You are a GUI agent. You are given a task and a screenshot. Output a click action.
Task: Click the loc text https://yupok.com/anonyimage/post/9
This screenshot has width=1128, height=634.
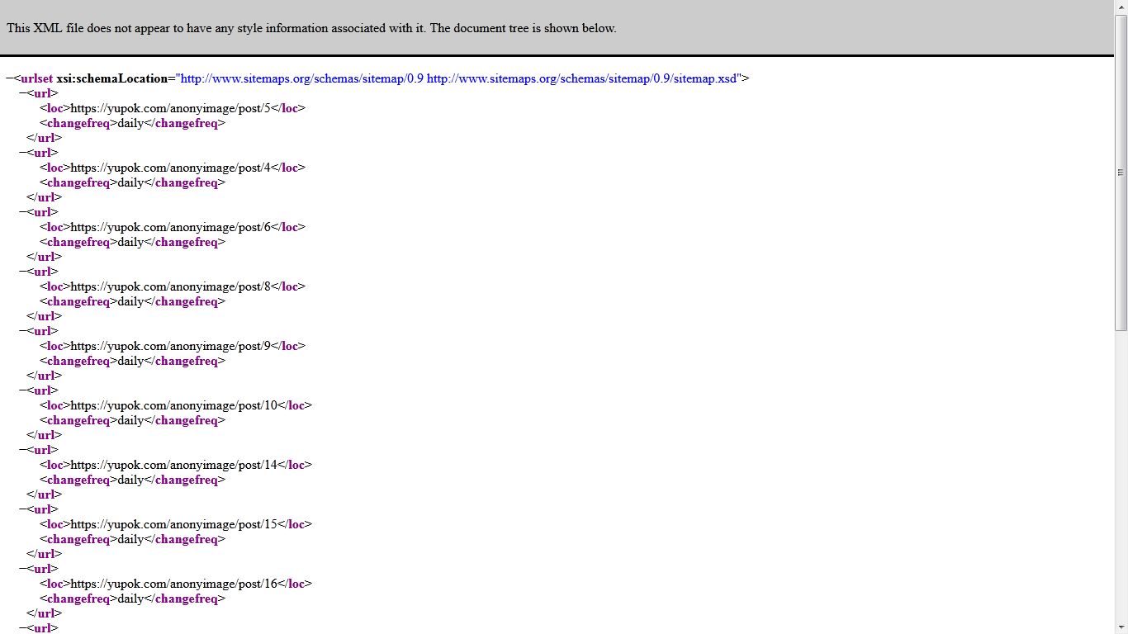click(x=171, y=346)
